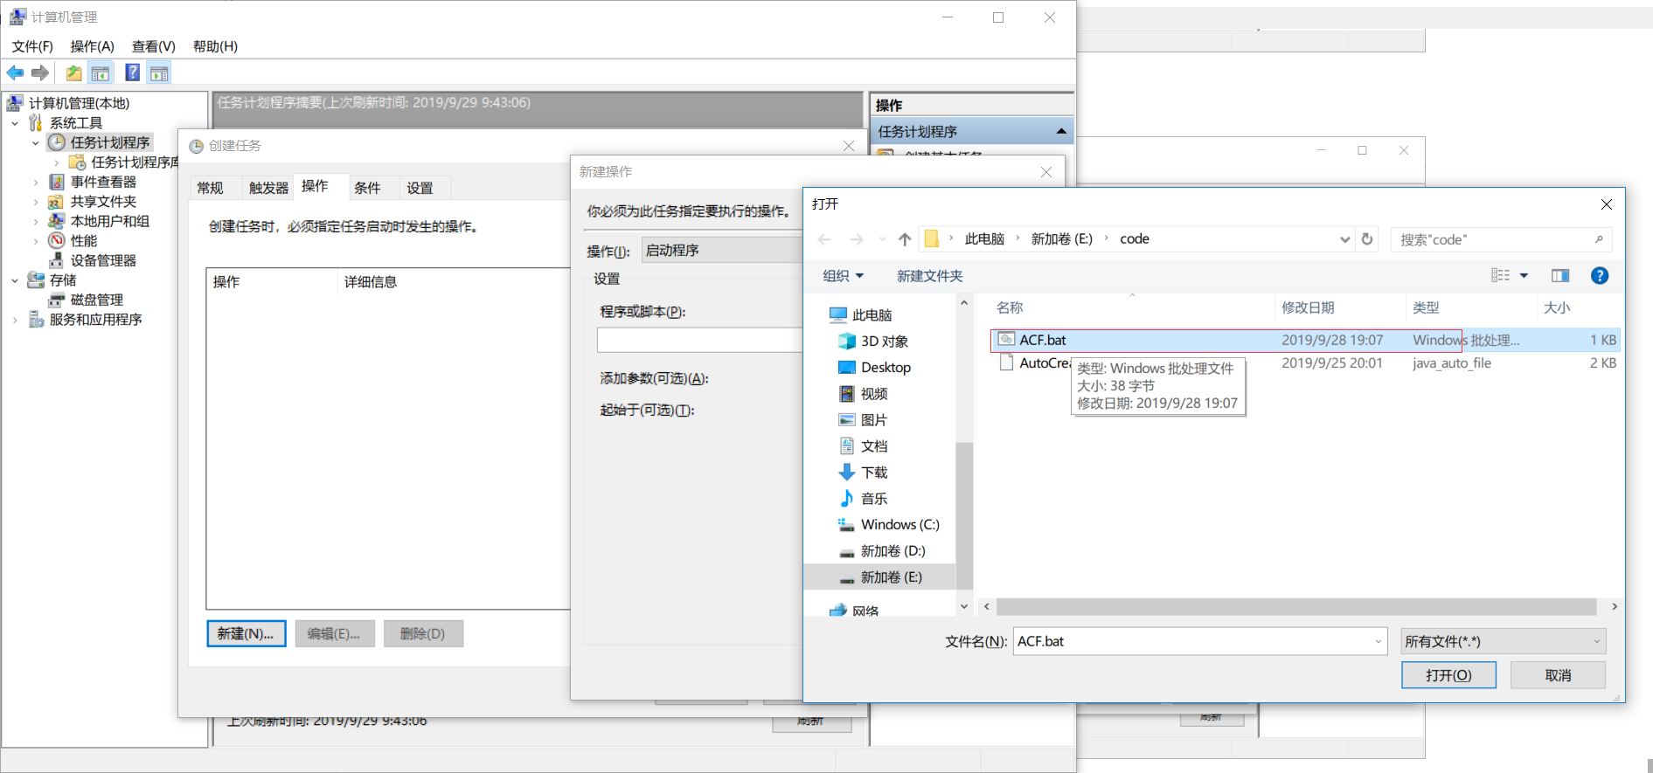Collapse the 系统工具 tree node
This screenshot has width=1653, height=773.
(15, 123)
